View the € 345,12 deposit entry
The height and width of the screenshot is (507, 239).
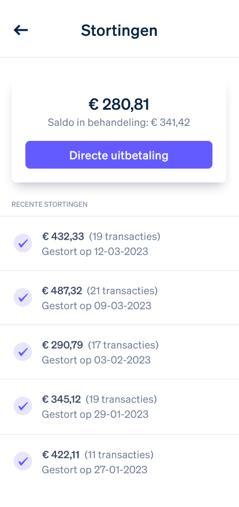click(x=119, y=407)
